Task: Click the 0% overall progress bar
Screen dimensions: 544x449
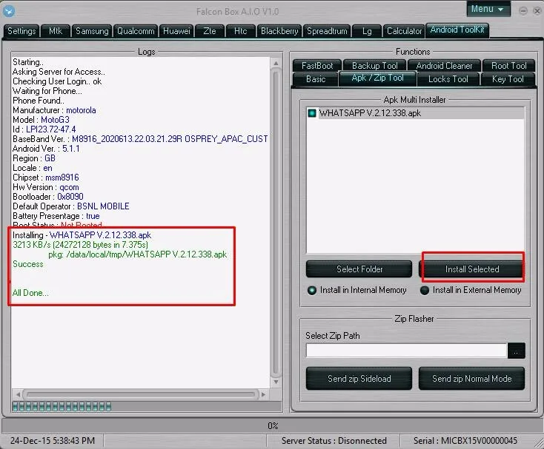Action: point(272,425)
